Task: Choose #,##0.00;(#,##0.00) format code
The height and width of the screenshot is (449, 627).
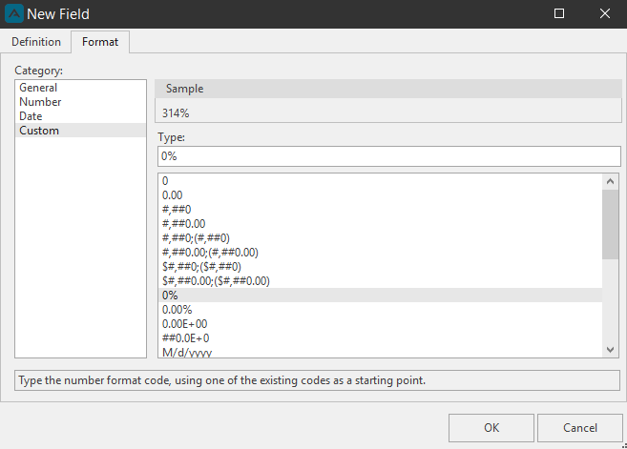Action: (380, 253)
